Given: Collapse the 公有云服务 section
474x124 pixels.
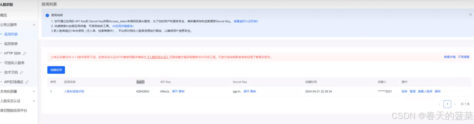Looking at the screenshot, I should tap(34, 25).
